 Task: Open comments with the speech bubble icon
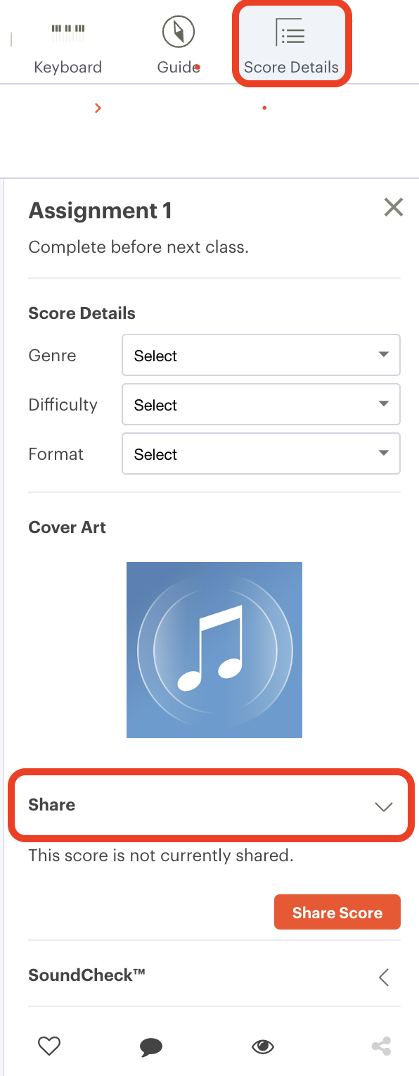click(x=151, y=1047)
